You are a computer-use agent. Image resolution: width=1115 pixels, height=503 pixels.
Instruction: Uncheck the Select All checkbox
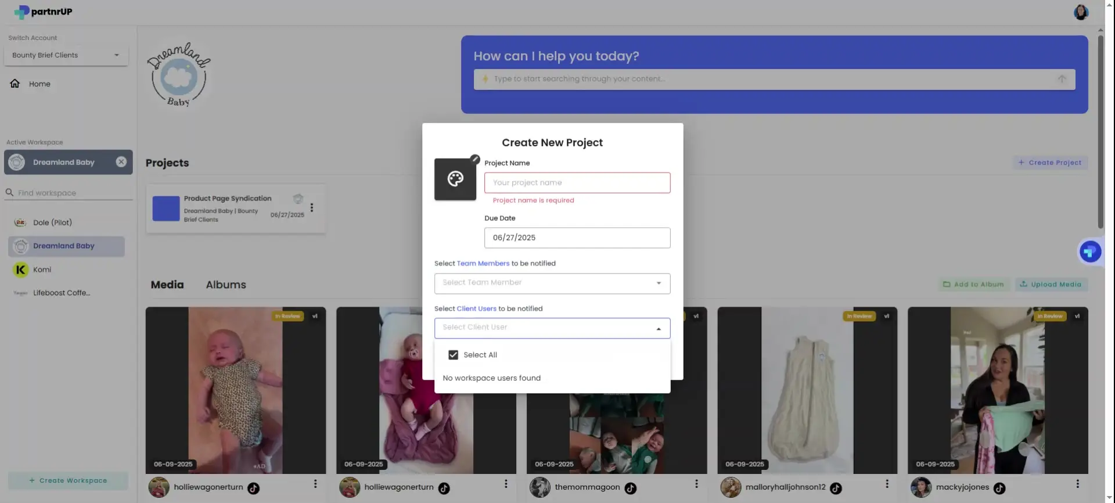tap(453, 355)
